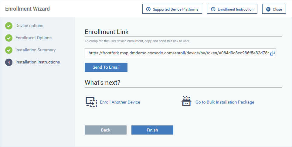Click the step 4 number badge
This screenshot has height=147, width=292.
pyautogui.click(x=9, y=62)
